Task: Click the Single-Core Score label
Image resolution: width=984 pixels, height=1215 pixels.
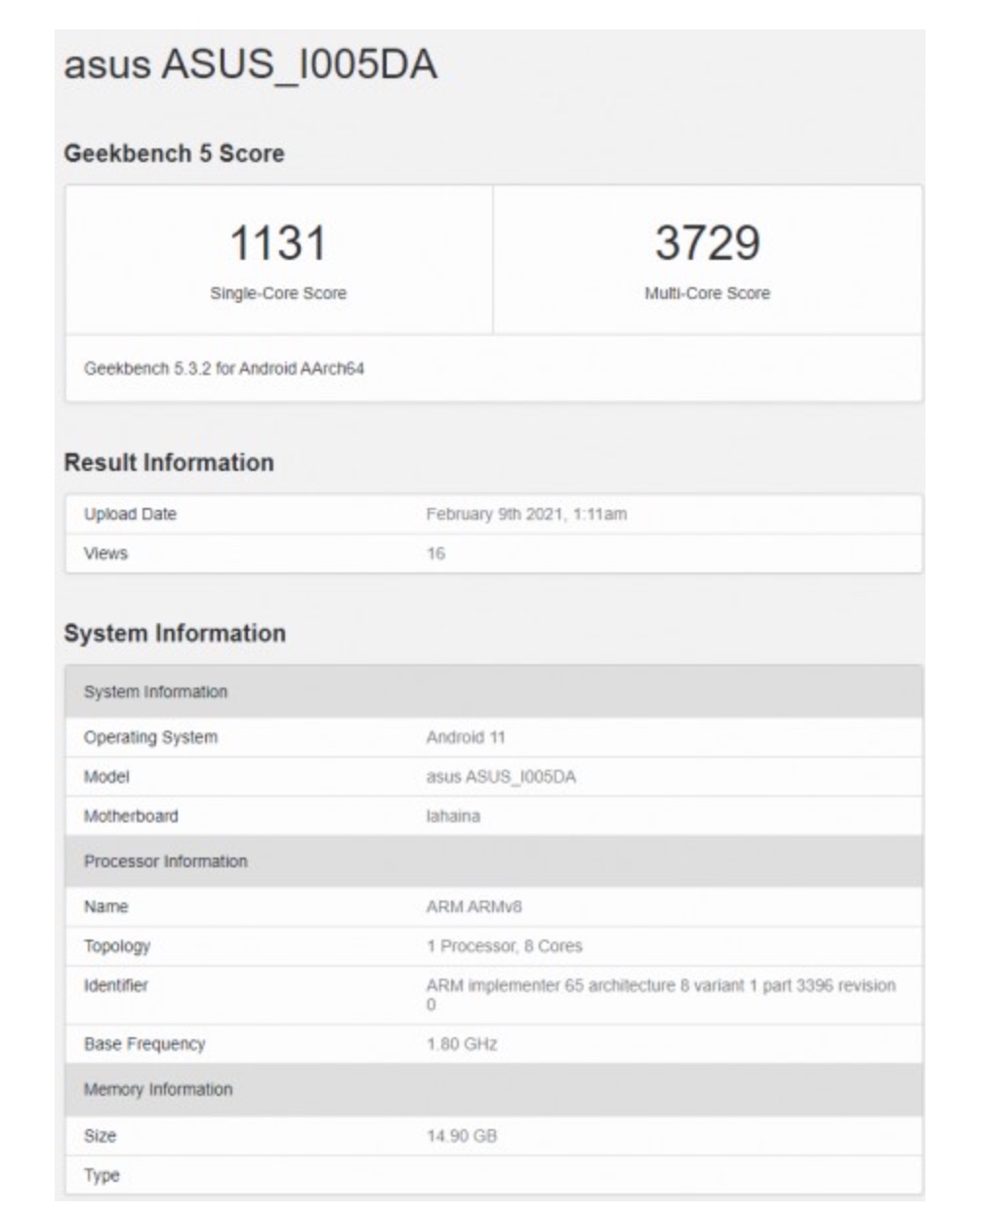Action: (x=278, y=293)
